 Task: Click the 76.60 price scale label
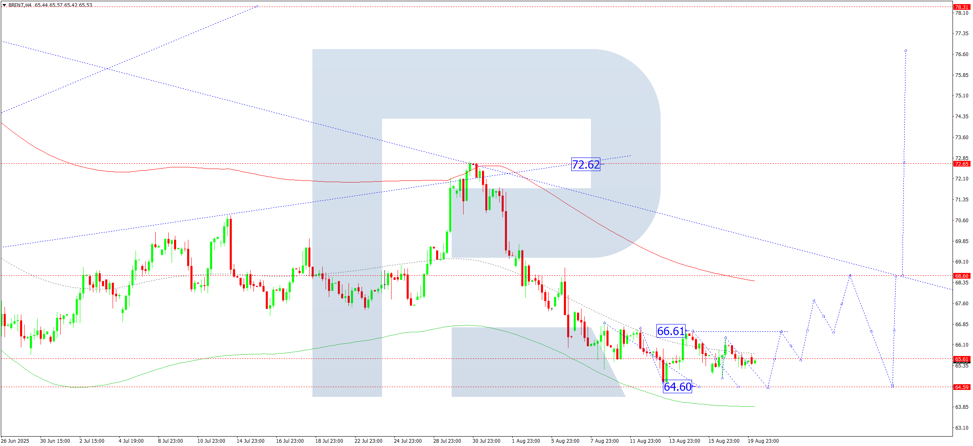pyautogui.click(x=962, y=54)
